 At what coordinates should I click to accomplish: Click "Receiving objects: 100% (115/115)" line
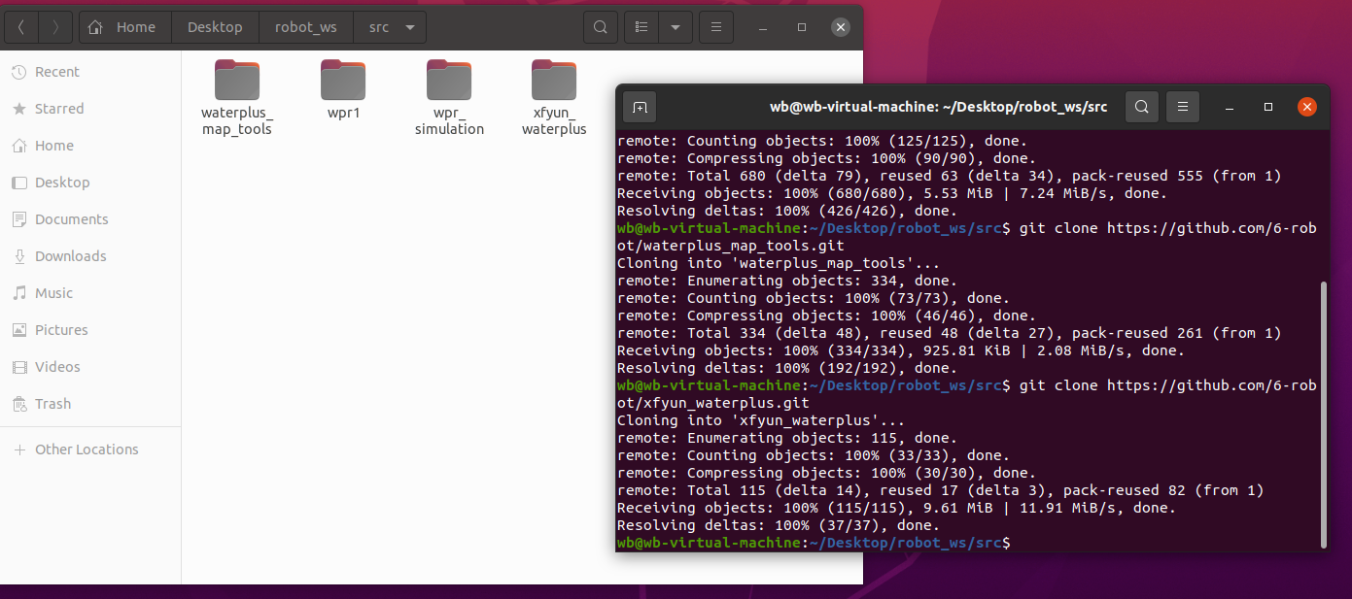coord(896,508)
